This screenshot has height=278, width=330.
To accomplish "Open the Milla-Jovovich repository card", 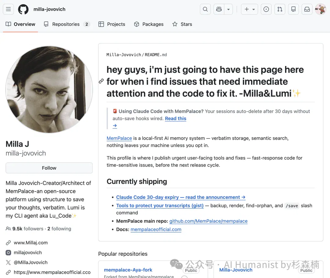I will click(x=236, y=270).
